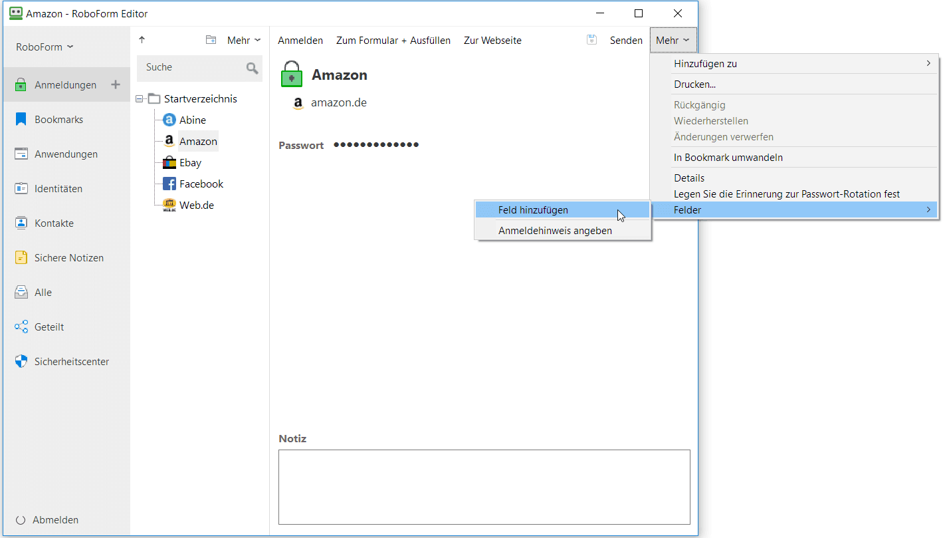
Task: Click the Sichere Notizen yellow note icon
Action: [x=21, y=258]
